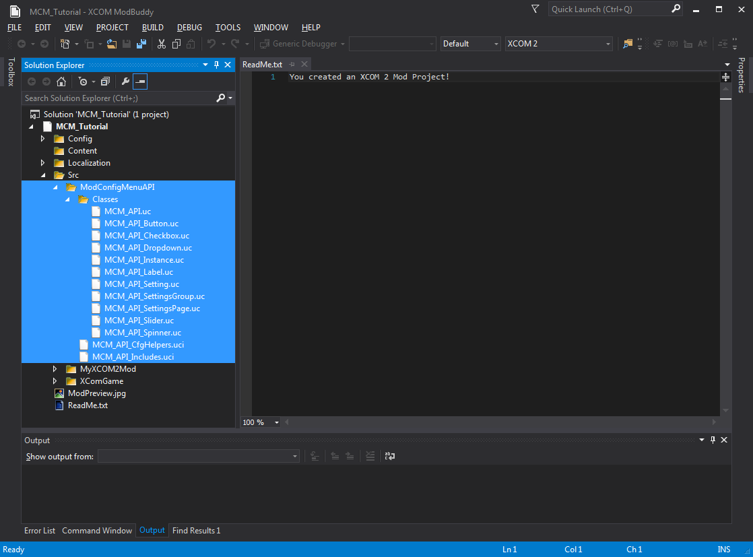This screenshot has width=753, height=557.
Task: Open the EDIT menu
Action: 42,28
